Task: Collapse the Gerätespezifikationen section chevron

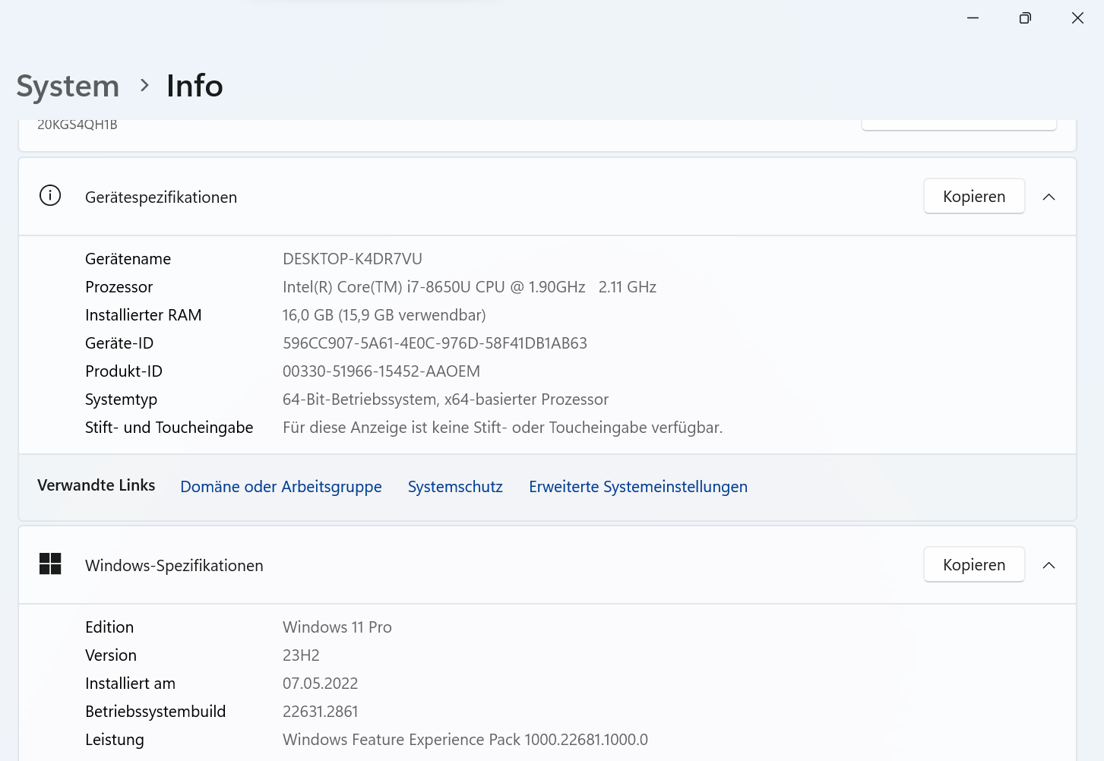Action: tap(1049, 197)
